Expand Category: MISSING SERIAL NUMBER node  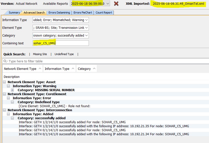point(13,90)
